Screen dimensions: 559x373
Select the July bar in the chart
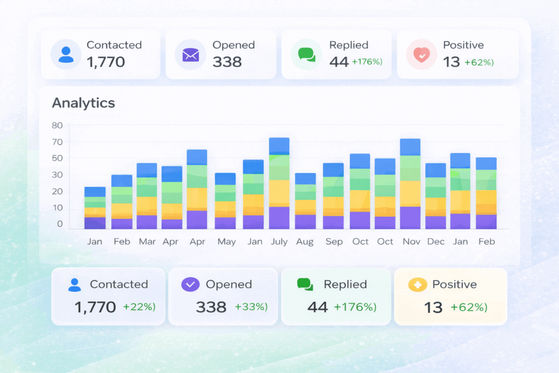point(279,183)
